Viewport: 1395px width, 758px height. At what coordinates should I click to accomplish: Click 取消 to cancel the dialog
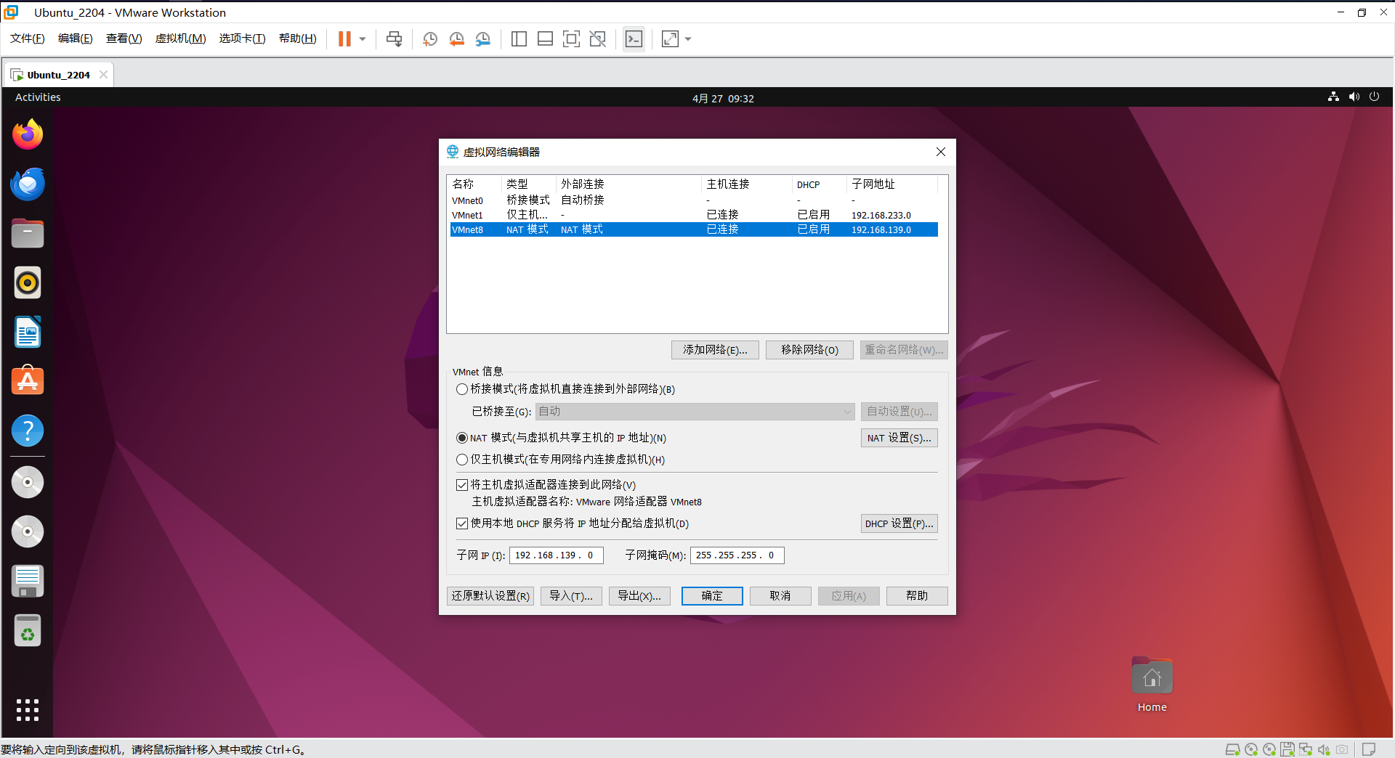coord(780,596)
